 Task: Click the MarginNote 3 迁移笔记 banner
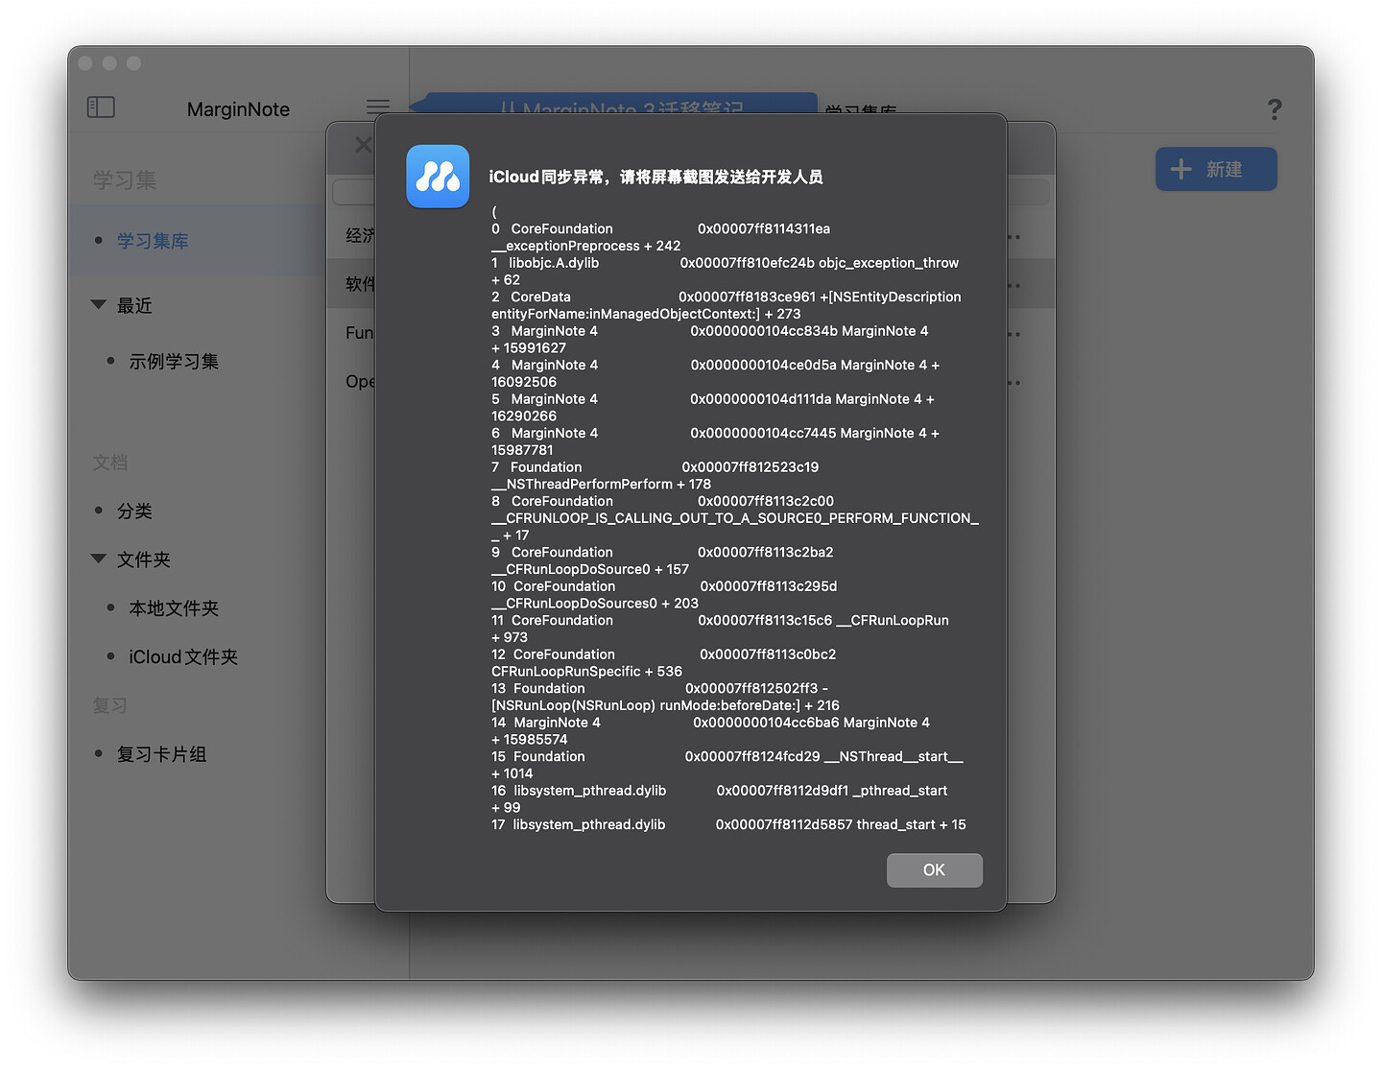point(621,104)
